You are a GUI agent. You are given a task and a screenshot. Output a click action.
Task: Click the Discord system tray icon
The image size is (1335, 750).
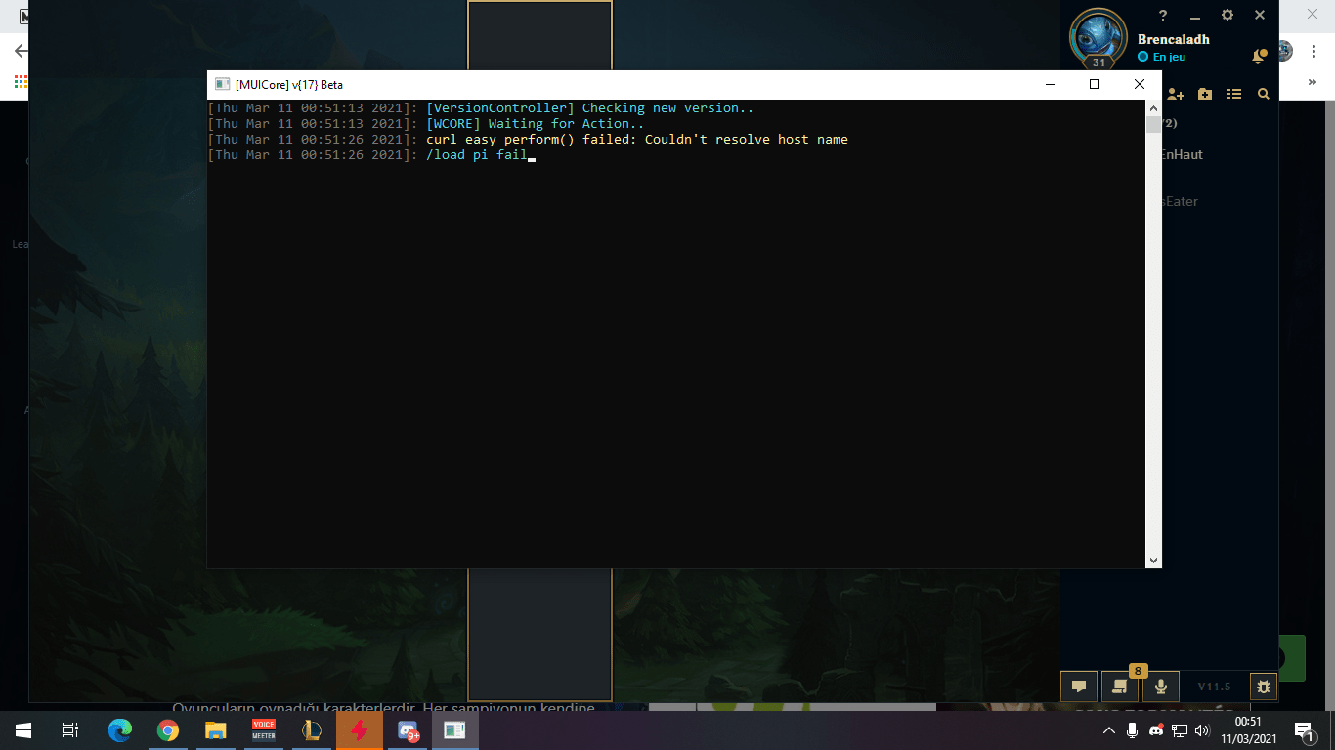(x=1156, y=730)
